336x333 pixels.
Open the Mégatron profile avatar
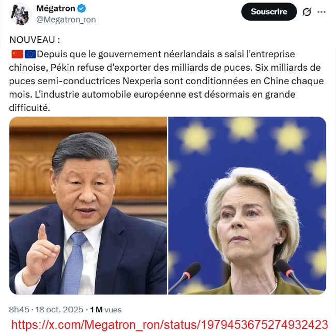tap(21, 14)
